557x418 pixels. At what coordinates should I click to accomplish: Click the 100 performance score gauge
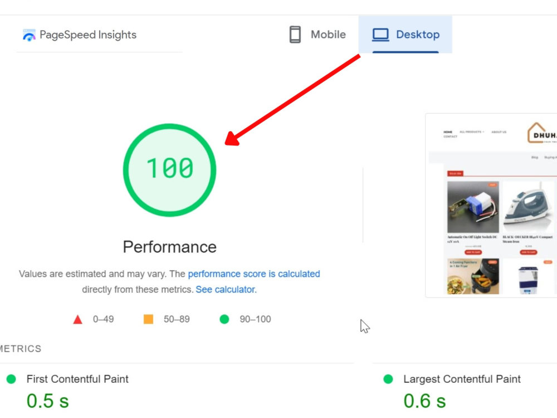point(169,170)
